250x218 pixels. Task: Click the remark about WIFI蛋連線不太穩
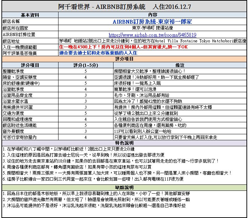163,107
